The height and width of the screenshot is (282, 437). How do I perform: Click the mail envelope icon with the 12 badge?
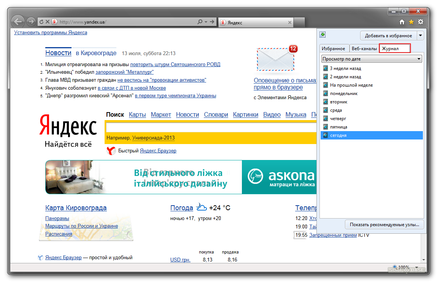point(275,59)
